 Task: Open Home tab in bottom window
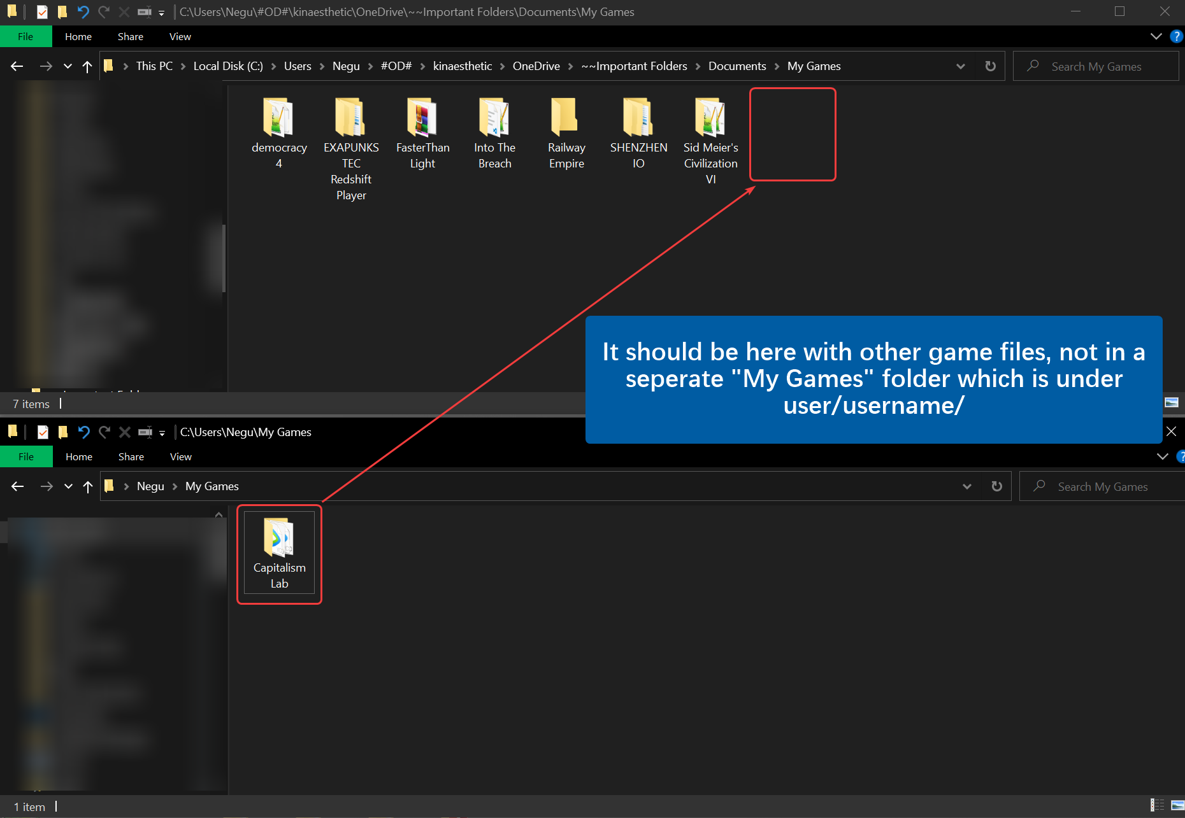click(x=79, y=456)
